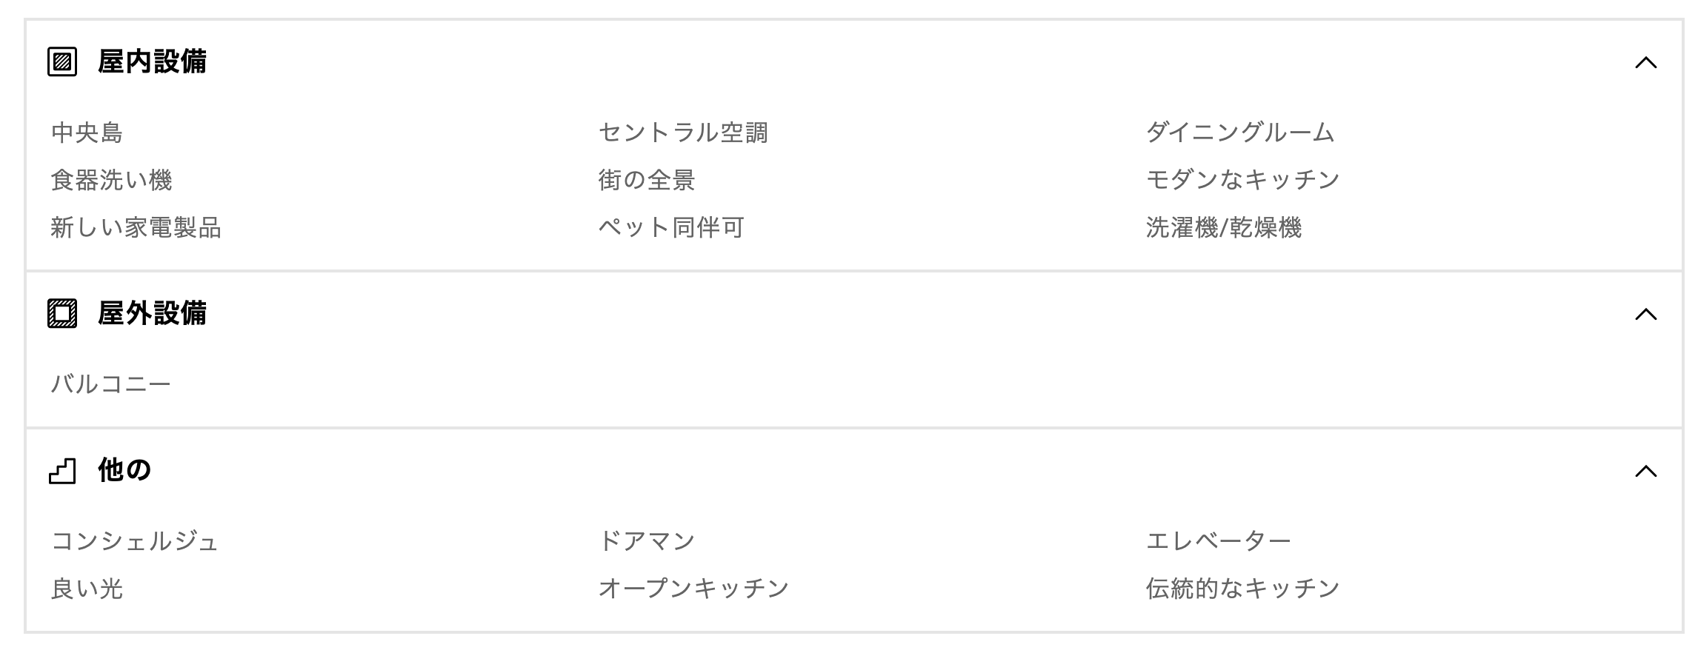
Task: Click the エレベーター amenity
Action: coord(1219,542)
